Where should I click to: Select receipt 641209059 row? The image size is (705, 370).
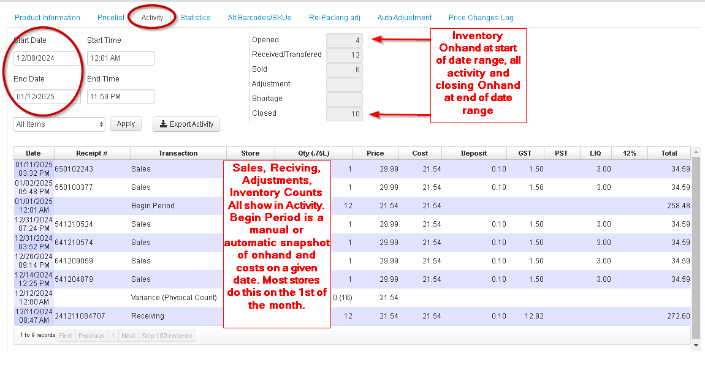tap(352, 261)
